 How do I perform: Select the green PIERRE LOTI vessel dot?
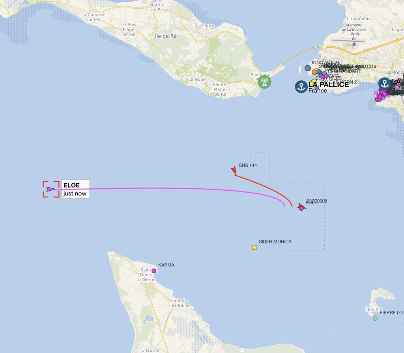coord(376,318)
